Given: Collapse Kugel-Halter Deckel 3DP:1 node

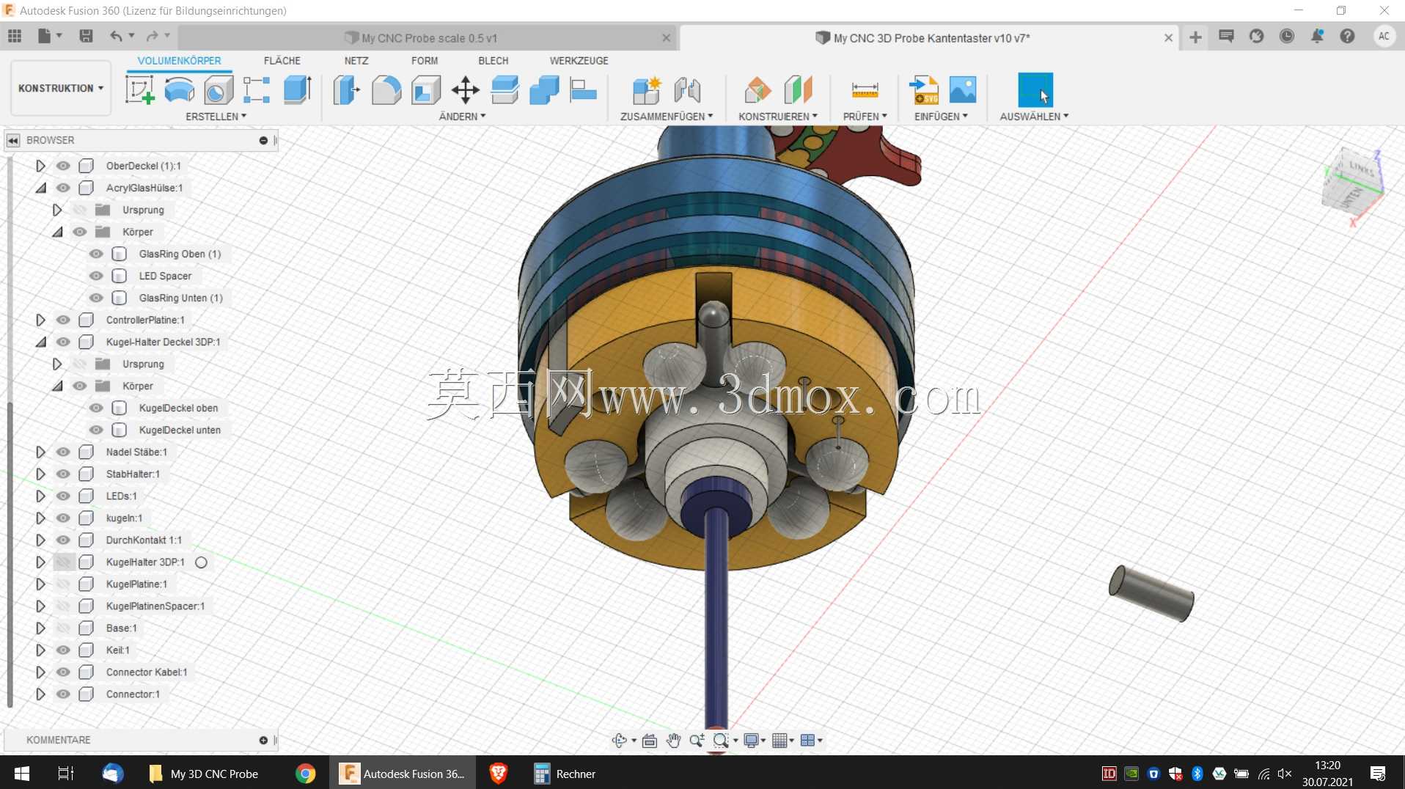Looking at the screenshot, I should click(40, 342).
